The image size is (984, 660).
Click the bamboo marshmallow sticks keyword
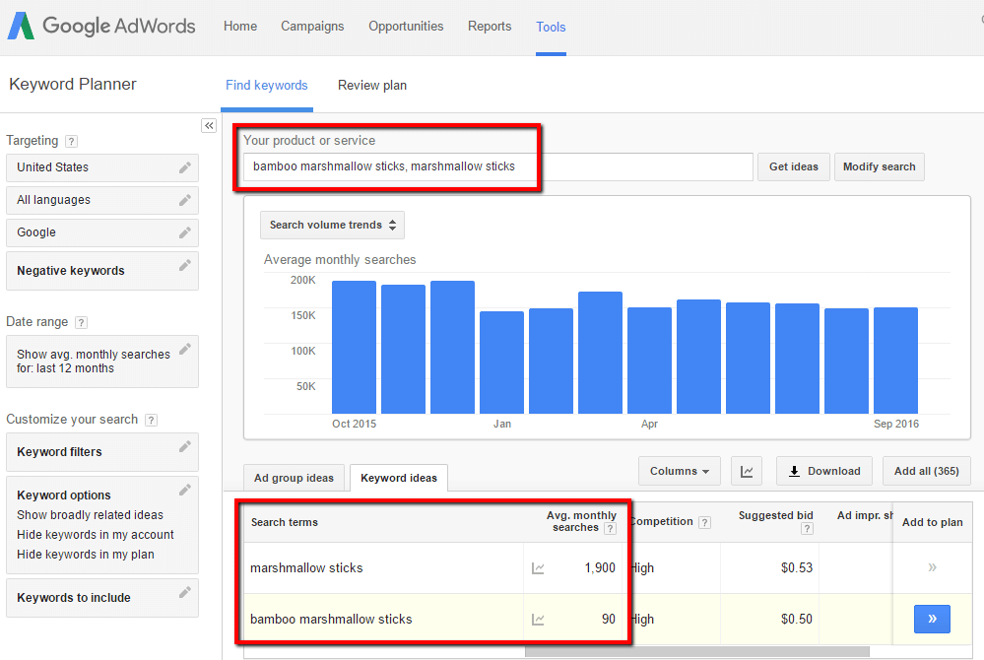coord(331,620)
